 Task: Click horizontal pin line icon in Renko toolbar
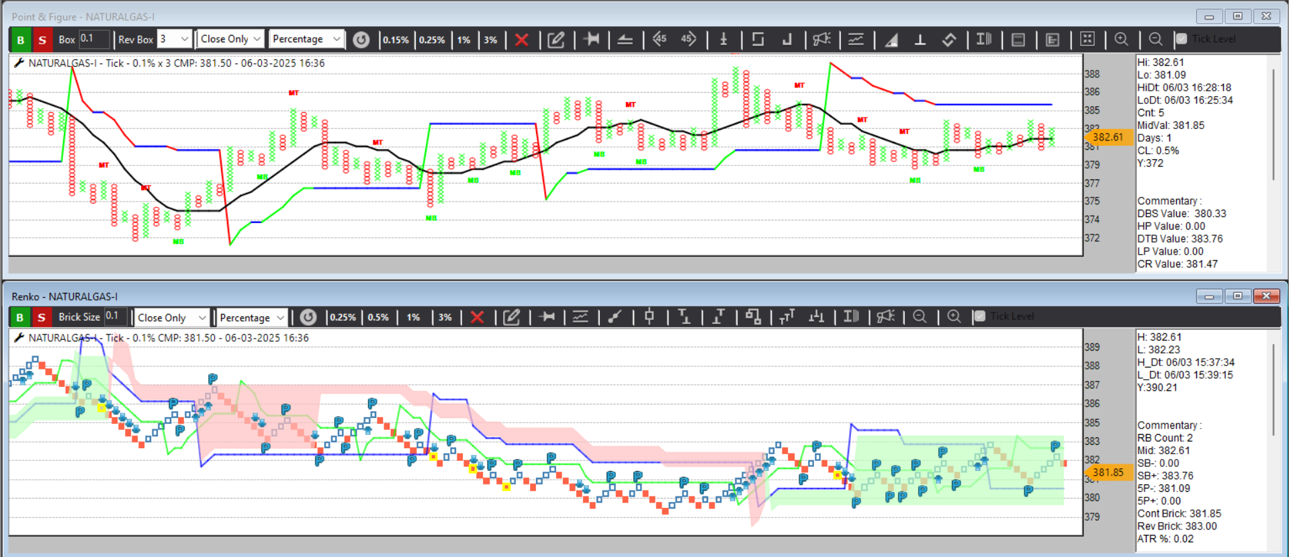click(547, 316)
